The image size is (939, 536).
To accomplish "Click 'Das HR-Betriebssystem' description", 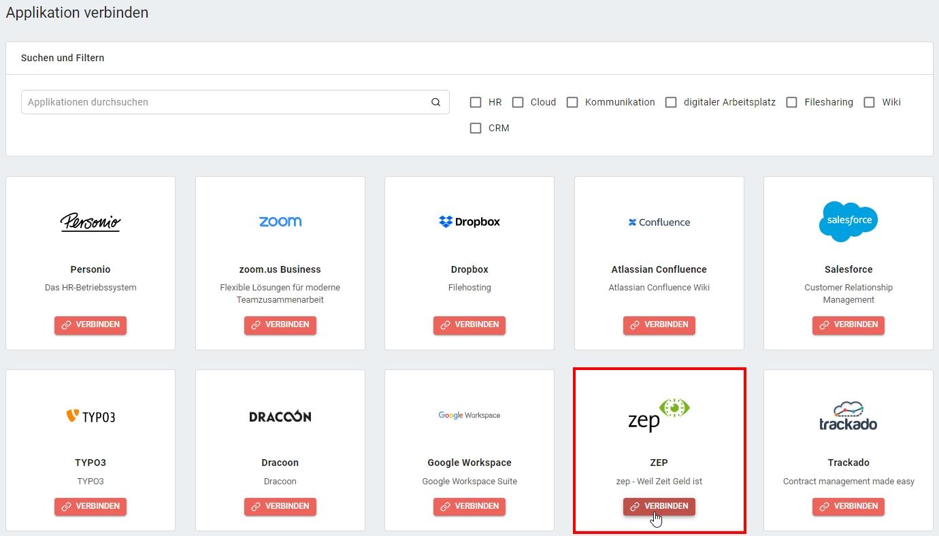I will (x=90, y=288).
